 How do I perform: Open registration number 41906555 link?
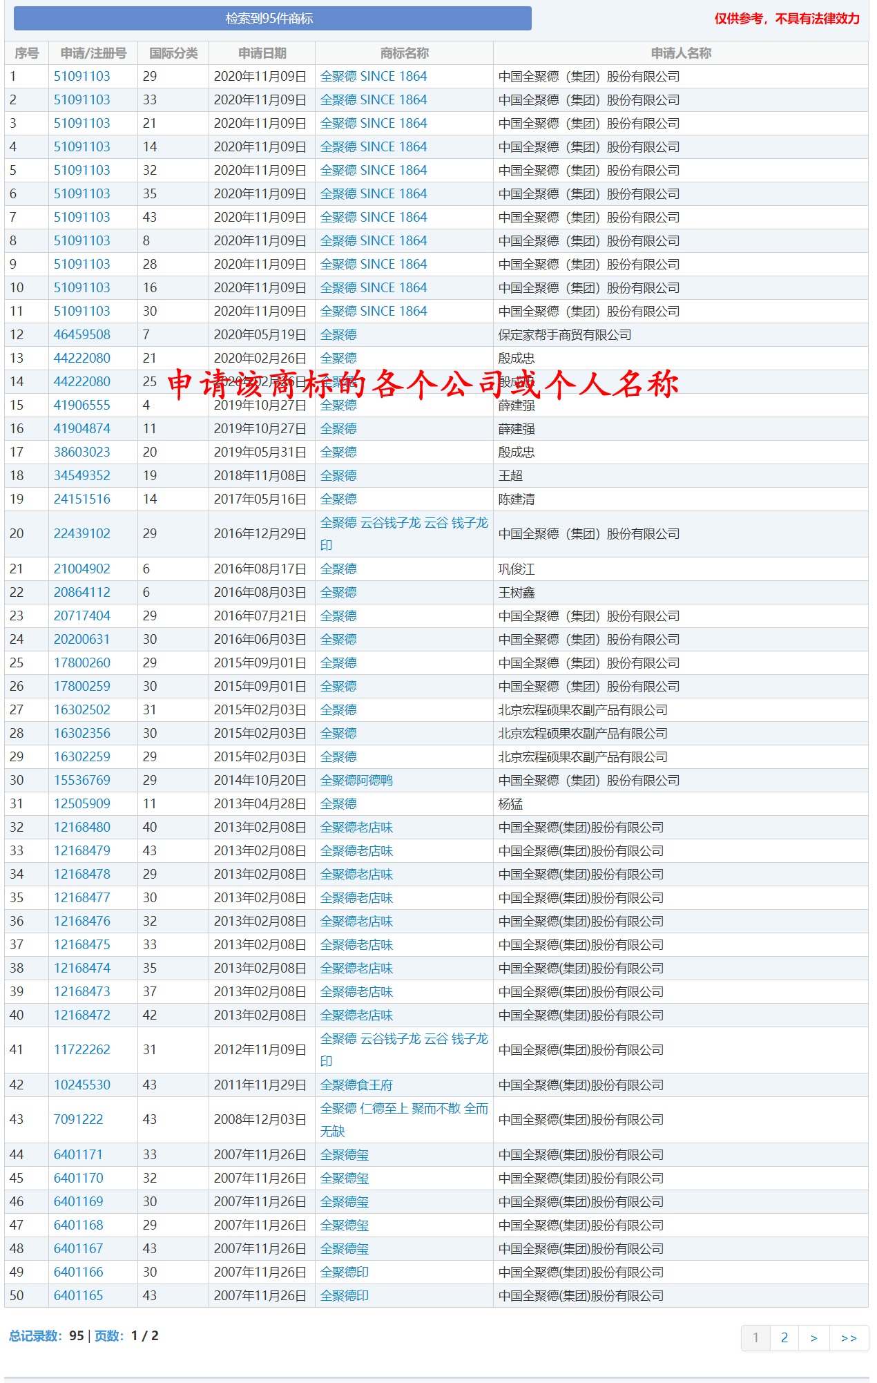tap(82, 406)
